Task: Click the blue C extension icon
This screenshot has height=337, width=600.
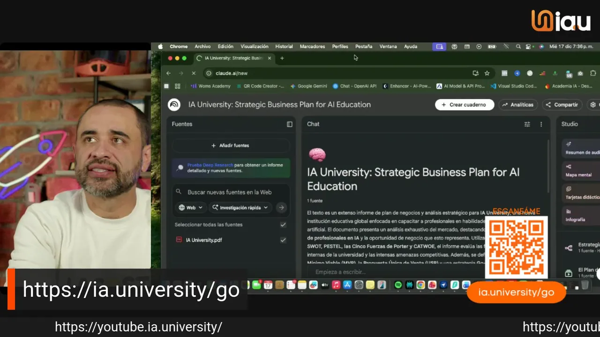Action: [x=517, y=73]
